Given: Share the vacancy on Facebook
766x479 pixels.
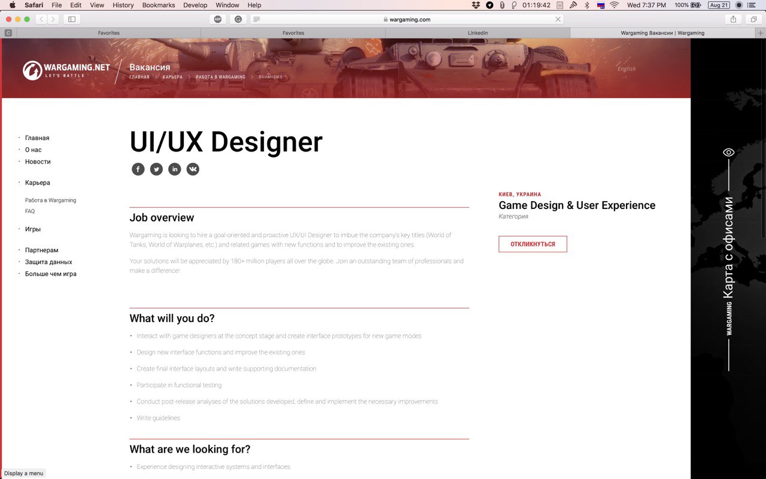Looking at the screenshot, I should [x=138, y=169].
